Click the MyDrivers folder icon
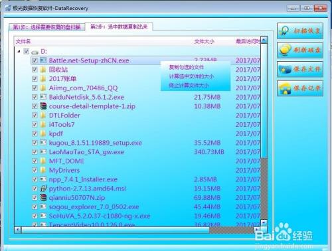The height and width of the screenshot is (251, 332). (43, 170)
